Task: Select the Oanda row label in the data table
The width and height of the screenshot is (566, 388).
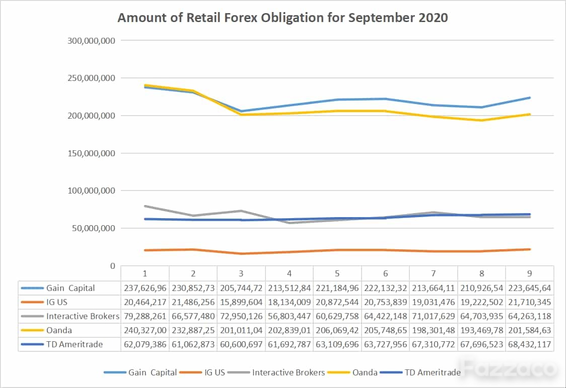Action: (59, 330)
